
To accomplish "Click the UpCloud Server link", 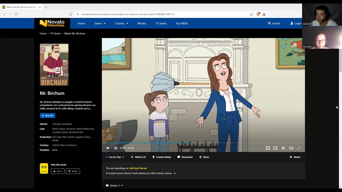I will 138,168.
